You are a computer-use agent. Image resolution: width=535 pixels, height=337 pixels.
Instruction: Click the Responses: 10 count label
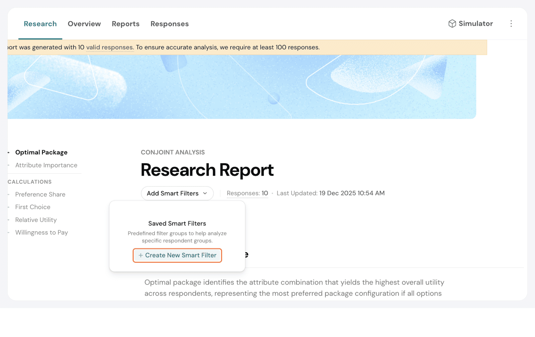pos(247,193)
